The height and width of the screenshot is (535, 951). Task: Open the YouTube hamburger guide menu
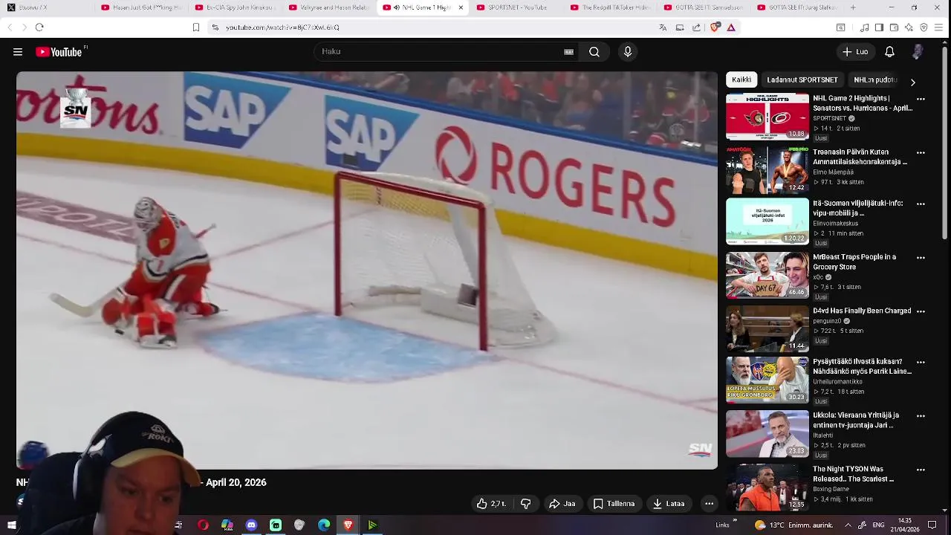[18, 52]
